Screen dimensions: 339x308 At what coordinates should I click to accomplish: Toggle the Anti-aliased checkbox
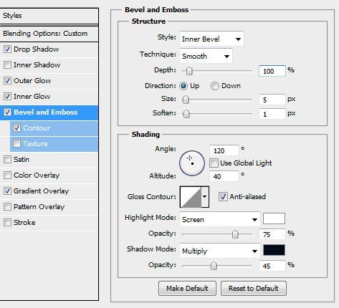(223, 197)
